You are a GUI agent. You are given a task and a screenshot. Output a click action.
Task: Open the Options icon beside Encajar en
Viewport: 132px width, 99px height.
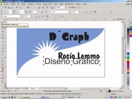80,7
